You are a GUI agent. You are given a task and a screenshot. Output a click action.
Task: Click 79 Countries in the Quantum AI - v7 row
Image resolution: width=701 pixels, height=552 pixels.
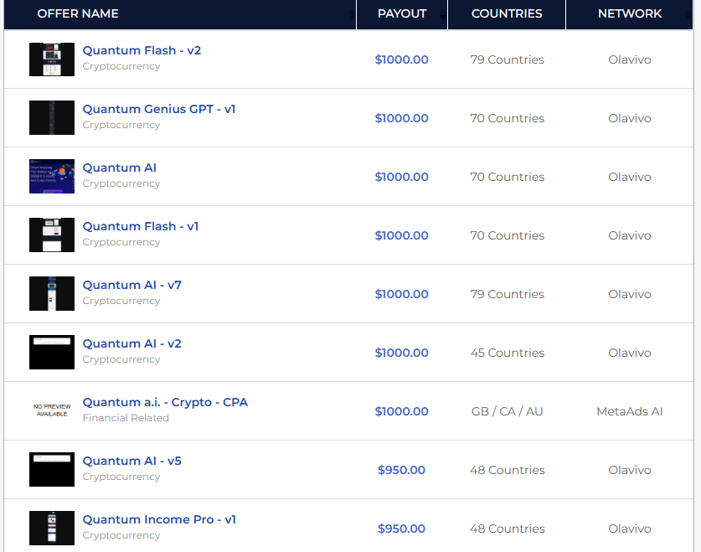507,294
